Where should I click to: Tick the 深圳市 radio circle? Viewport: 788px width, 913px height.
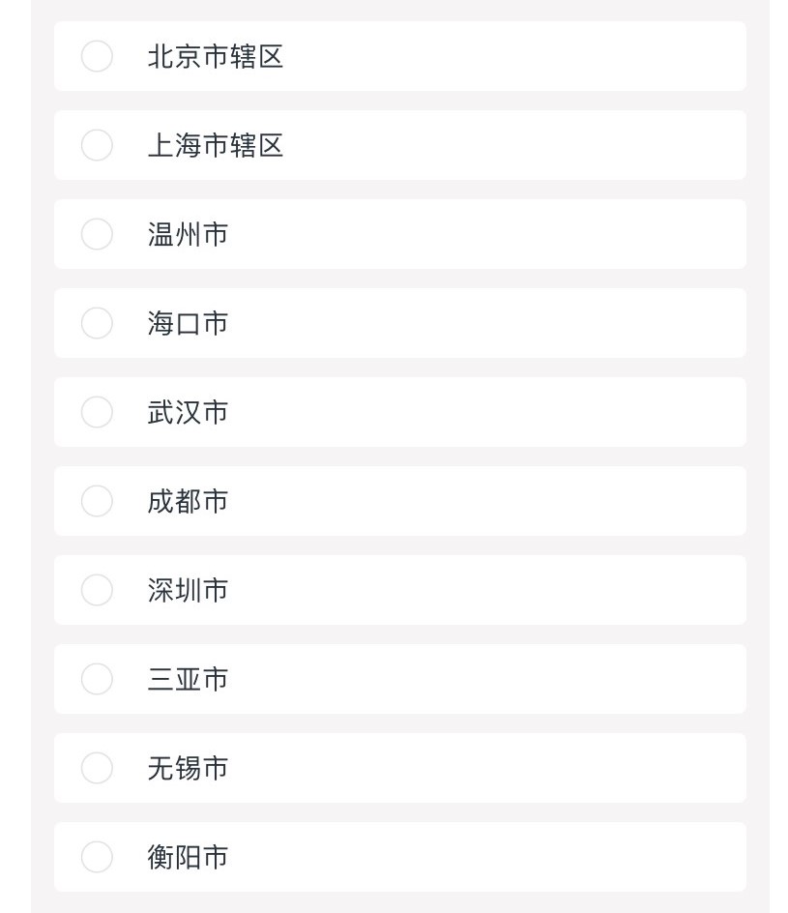97,590
